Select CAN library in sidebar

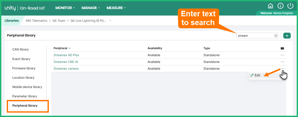(20, 49)
